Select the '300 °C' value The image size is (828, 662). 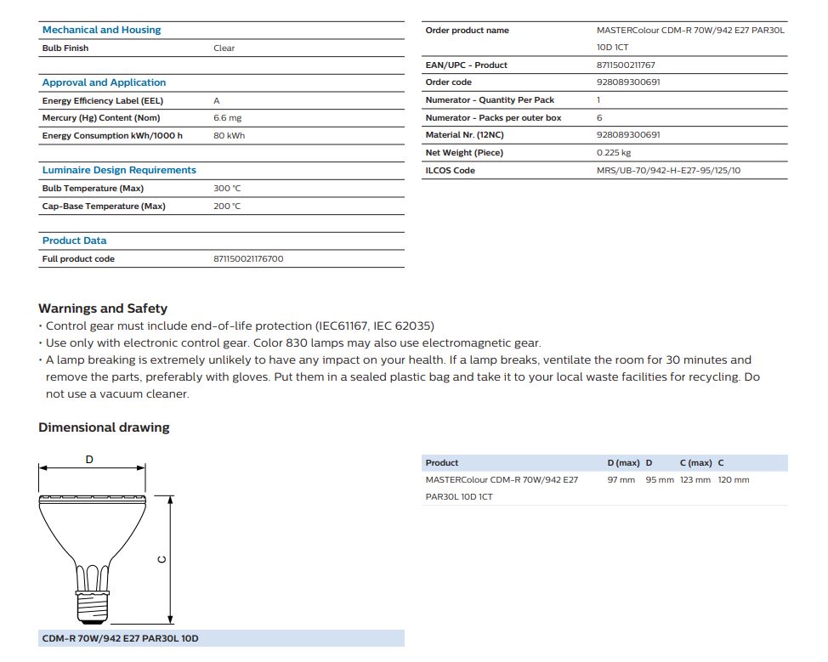(227, 189)
